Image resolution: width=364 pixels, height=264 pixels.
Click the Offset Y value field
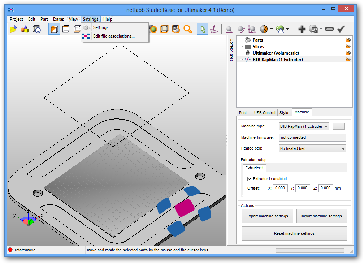[303, 188]
